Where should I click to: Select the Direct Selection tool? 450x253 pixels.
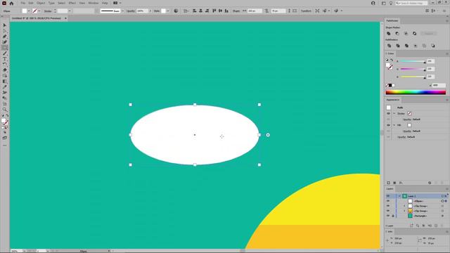click(x=5, y=31)
